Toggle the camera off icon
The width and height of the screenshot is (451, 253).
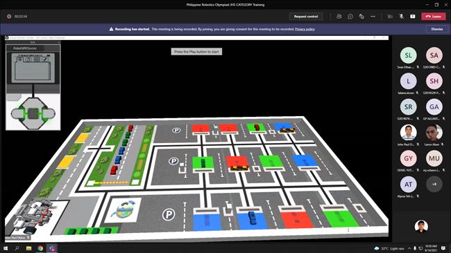(x=390, y=17)
